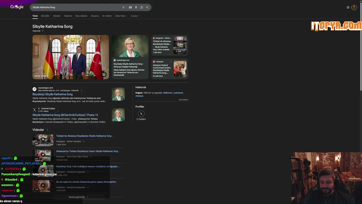Open the Google apps grid
Viewport: 362px width, 204px height.
348,7
